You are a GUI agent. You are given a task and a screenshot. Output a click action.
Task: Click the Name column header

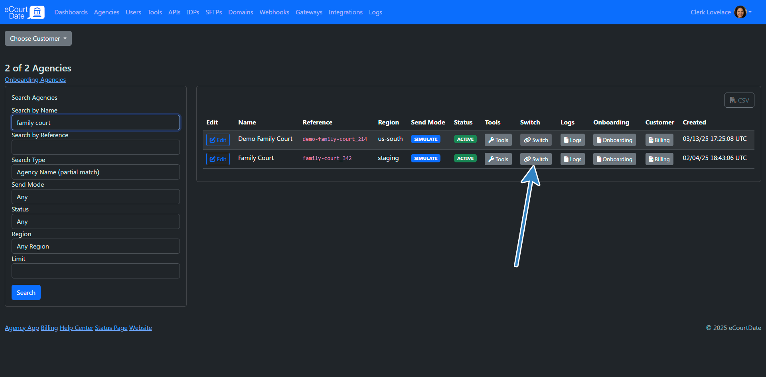247,122
